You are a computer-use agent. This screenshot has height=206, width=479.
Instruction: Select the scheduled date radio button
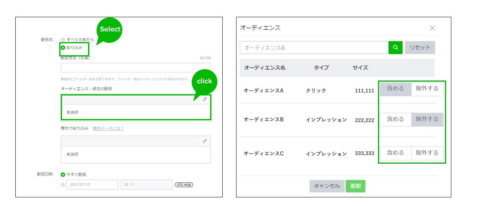(63, 185)
